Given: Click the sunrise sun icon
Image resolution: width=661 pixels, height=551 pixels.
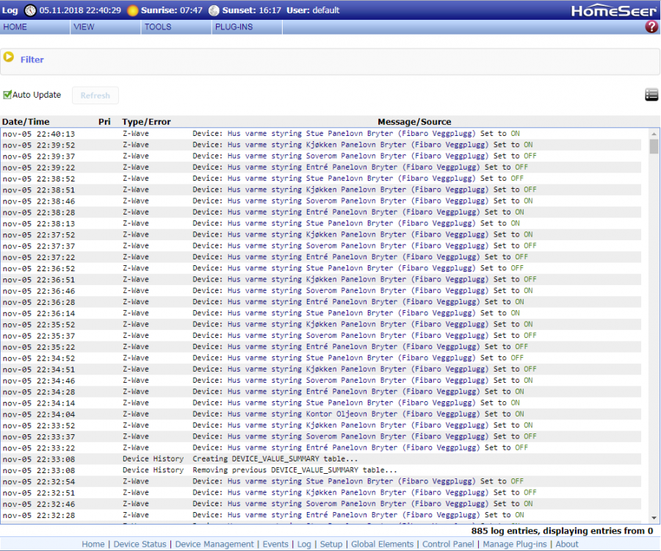Looking at the screenshot, I should coord(132,10).
